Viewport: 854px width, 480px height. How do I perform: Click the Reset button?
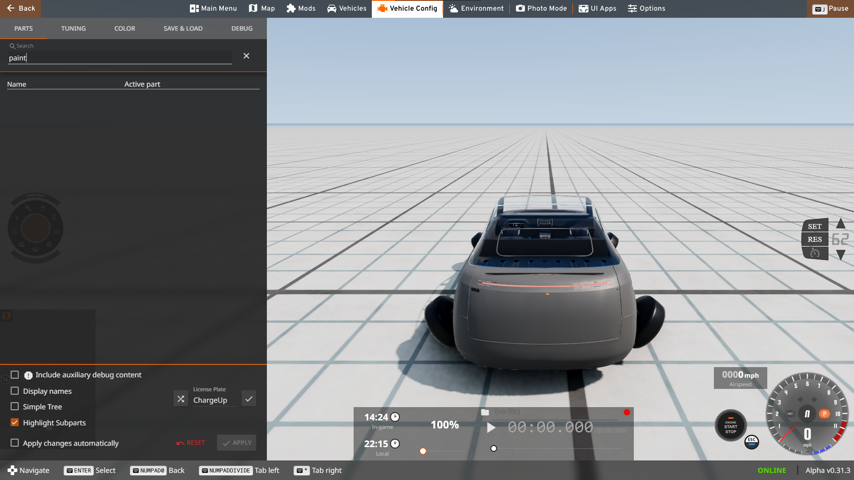coord(191,443)
